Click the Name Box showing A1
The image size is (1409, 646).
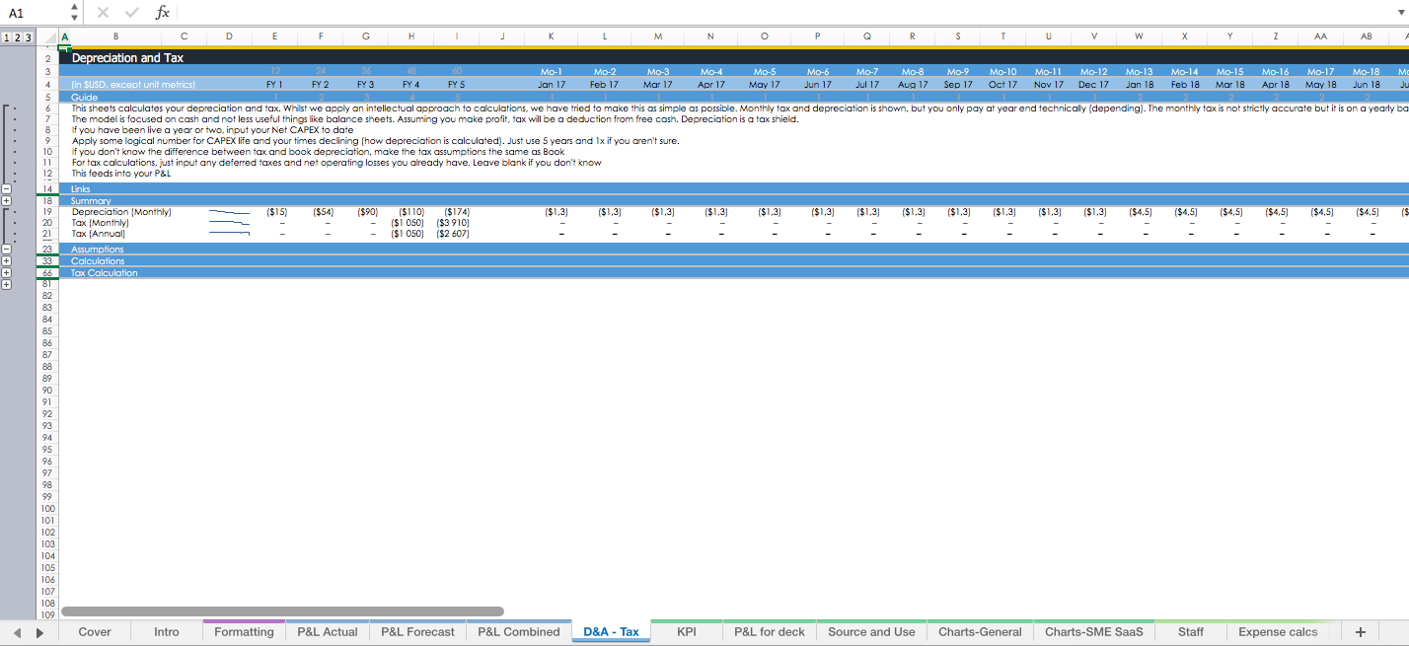(x=35, y=13)
